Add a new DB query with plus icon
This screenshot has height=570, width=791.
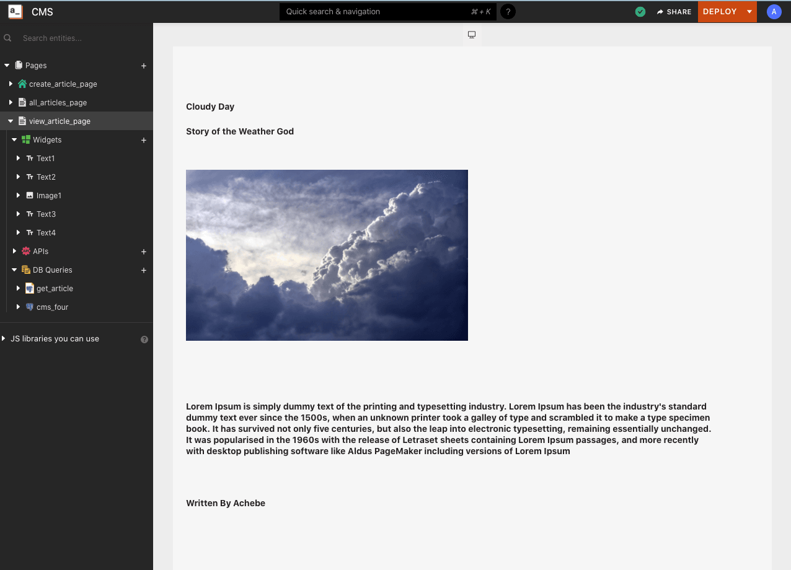coord(144,270)
